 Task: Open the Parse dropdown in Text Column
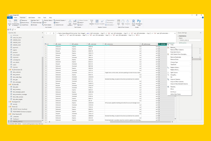pyautogui.click(x=80, y=25)
